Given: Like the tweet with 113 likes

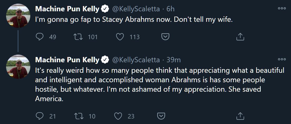Looking at the screenshot, I should tap(120, 37).
